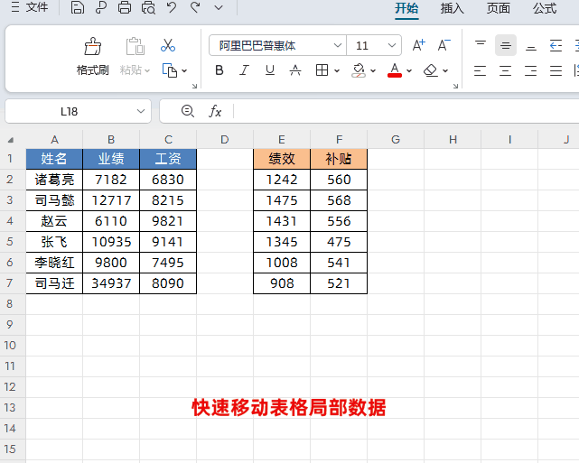Image resolution: width=579 pixels, height=463 pixels.
Task: Open Print Preview icon
Action: coord(148,7)
